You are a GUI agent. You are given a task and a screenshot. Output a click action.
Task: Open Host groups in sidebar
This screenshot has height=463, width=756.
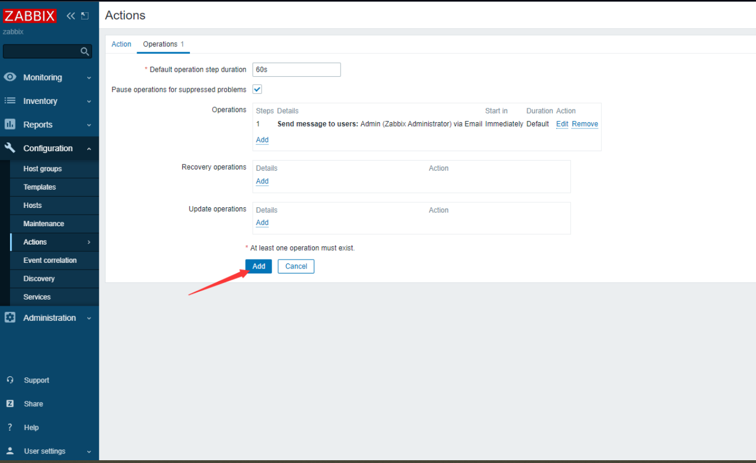point(42,168)
